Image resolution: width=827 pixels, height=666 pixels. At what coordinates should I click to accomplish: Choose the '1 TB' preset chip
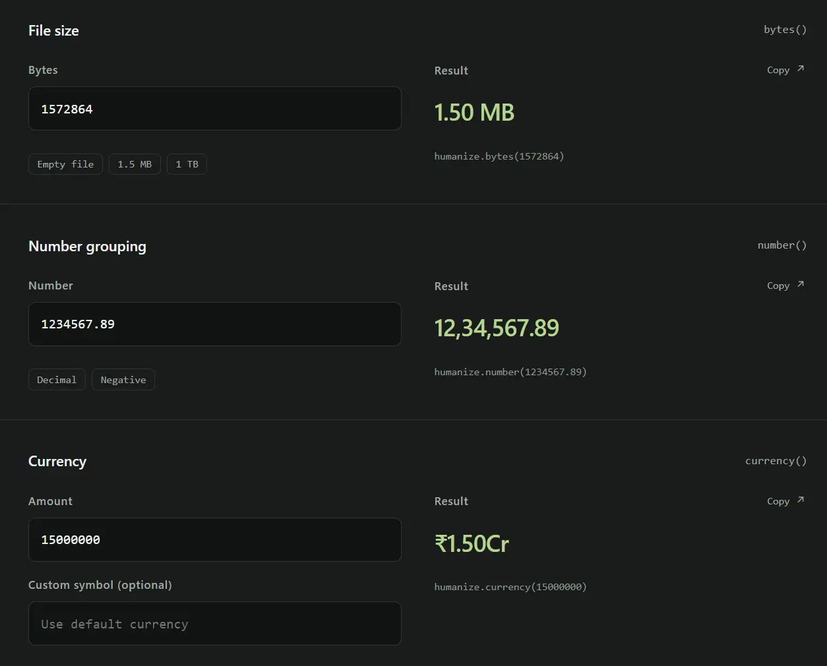coord(187,164)
